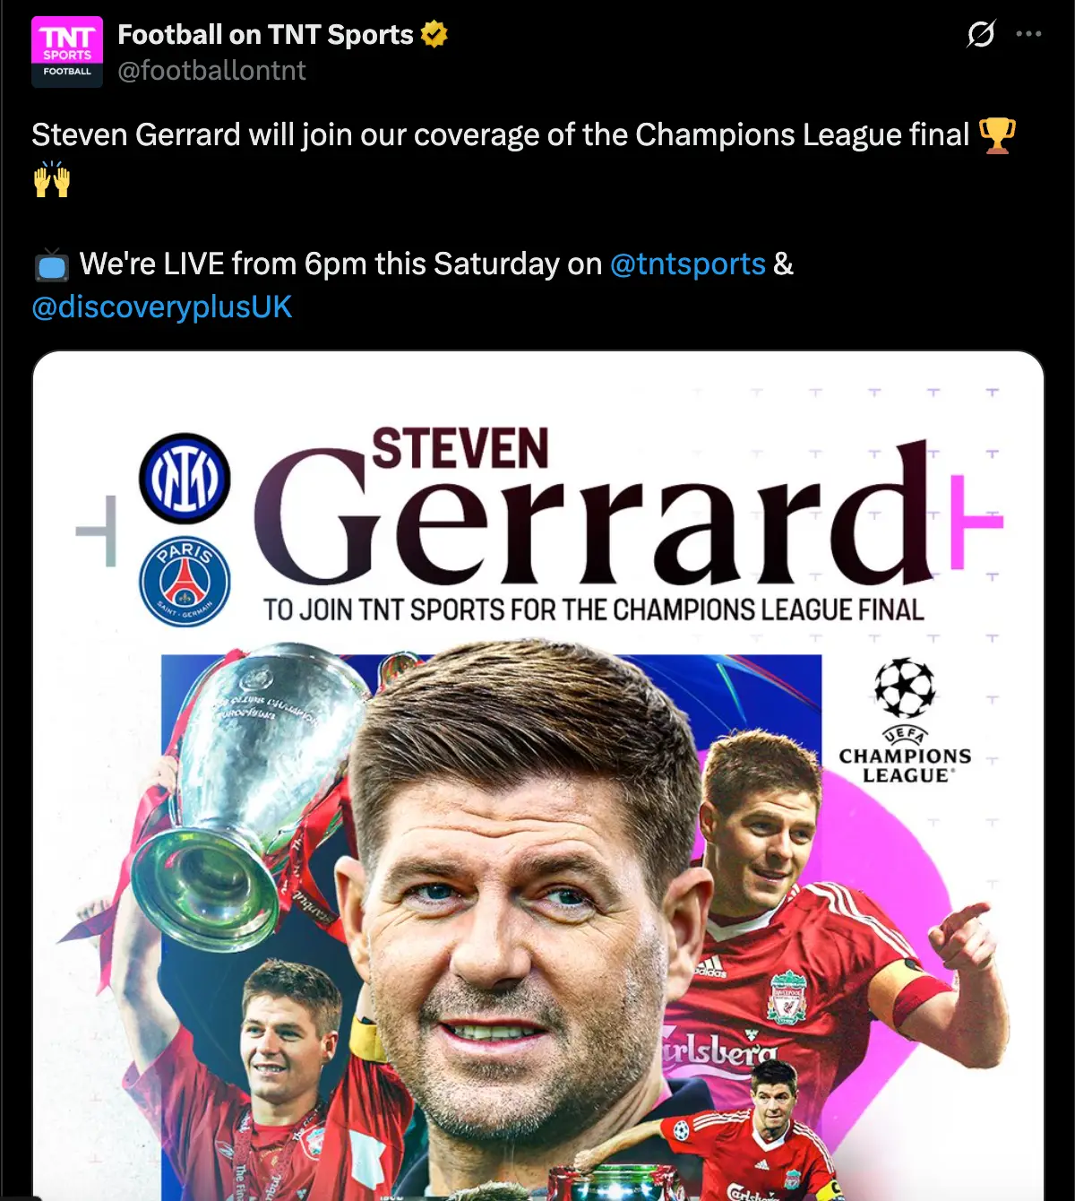The width and height of the screenshot is (1075, 1201).
Task: Click the Football on TNT Sports name
Action: (265, 34)
